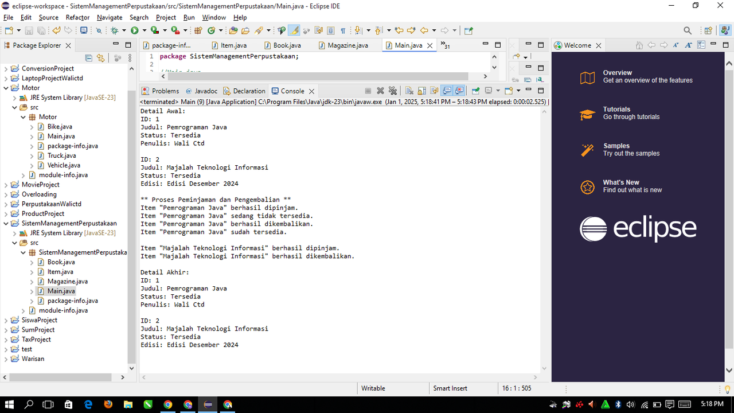Open the magnifier Quick Access search
This screenshot has height=413, width=734.
pos(688,30)
